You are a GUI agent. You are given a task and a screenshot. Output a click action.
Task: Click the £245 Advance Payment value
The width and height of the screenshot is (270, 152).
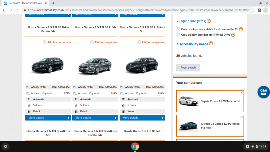click(67, 93)
